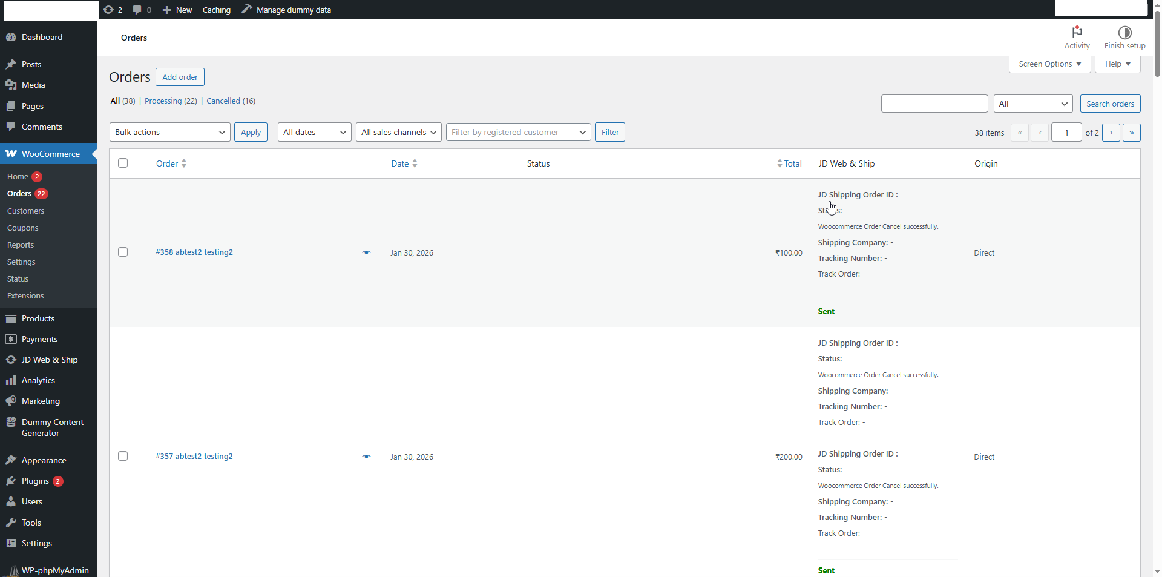Click the Dummy Content Generator icon
The image size is (1162, 577).
point(11,422)
